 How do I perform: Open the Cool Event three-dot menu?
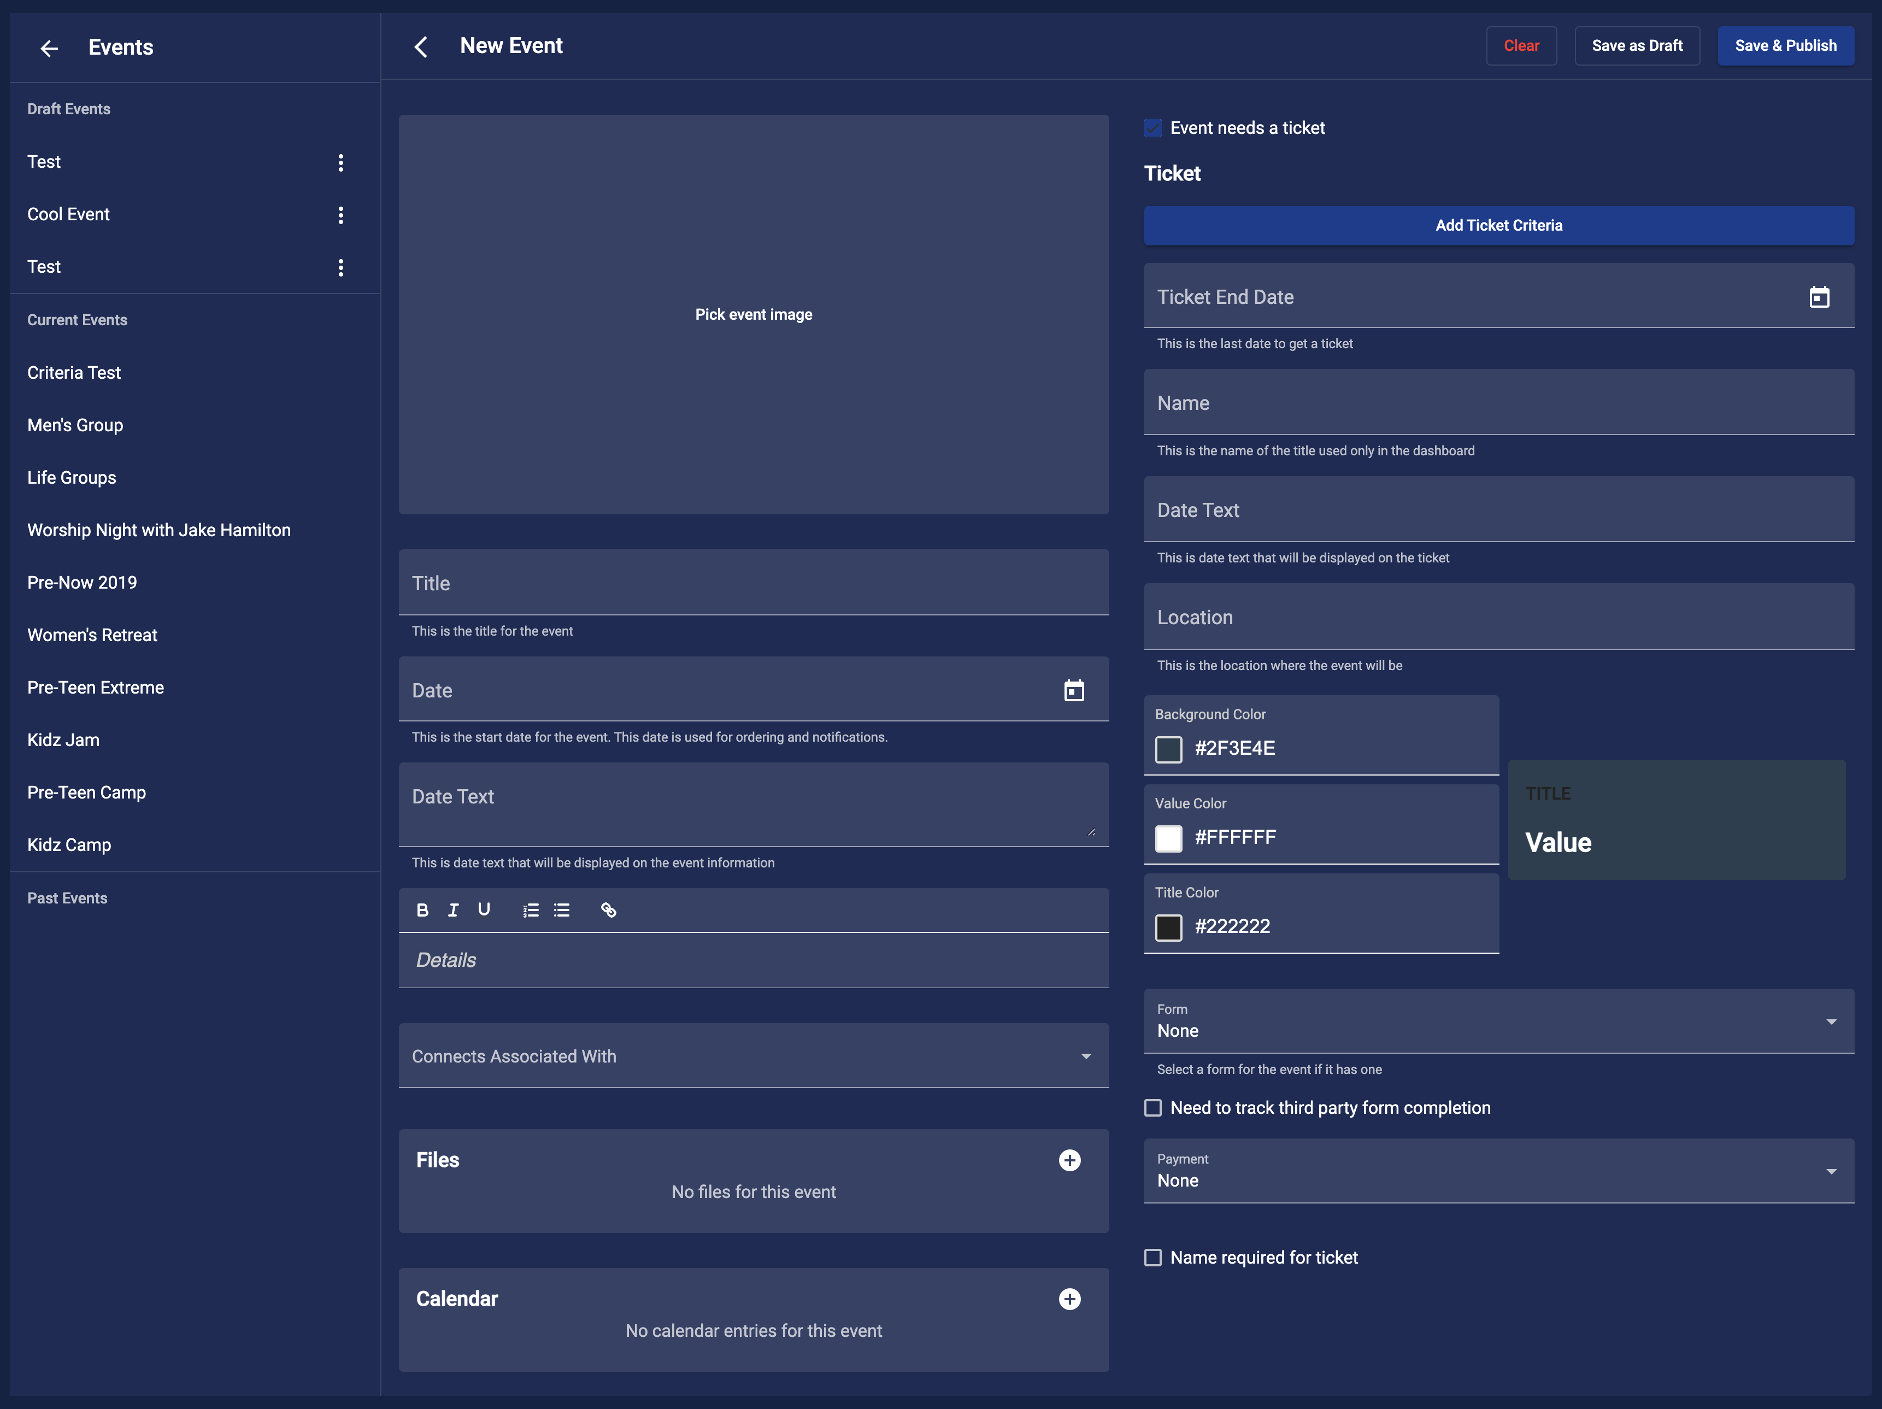point(341,215)
